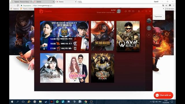Open the Windows notification center

[172, 102]
